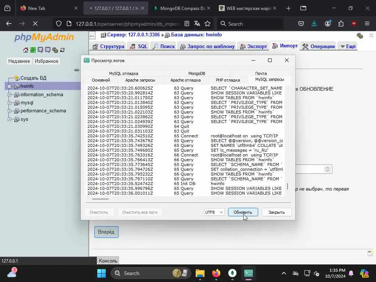Open SQL tab in phpMyAdmin

click(x=138, y=46)
